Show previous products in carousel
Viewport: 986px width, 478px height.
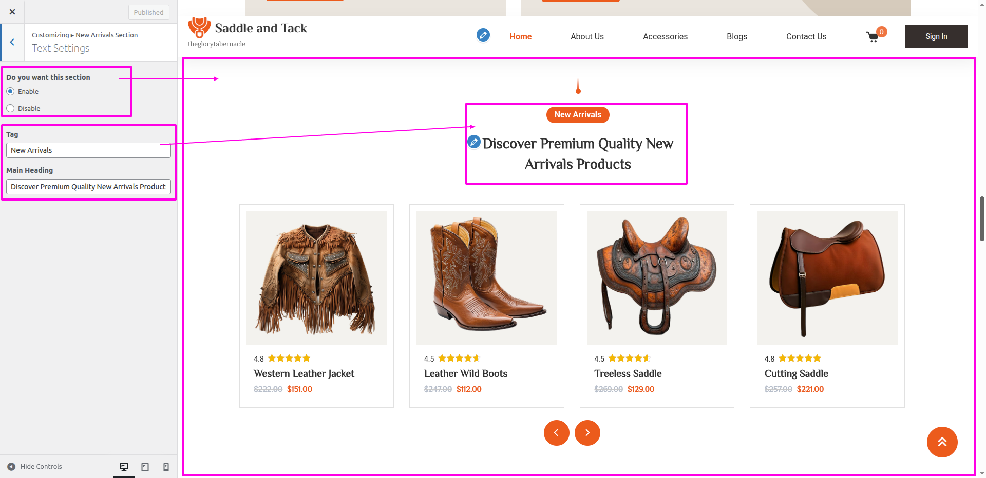point(556,433)
